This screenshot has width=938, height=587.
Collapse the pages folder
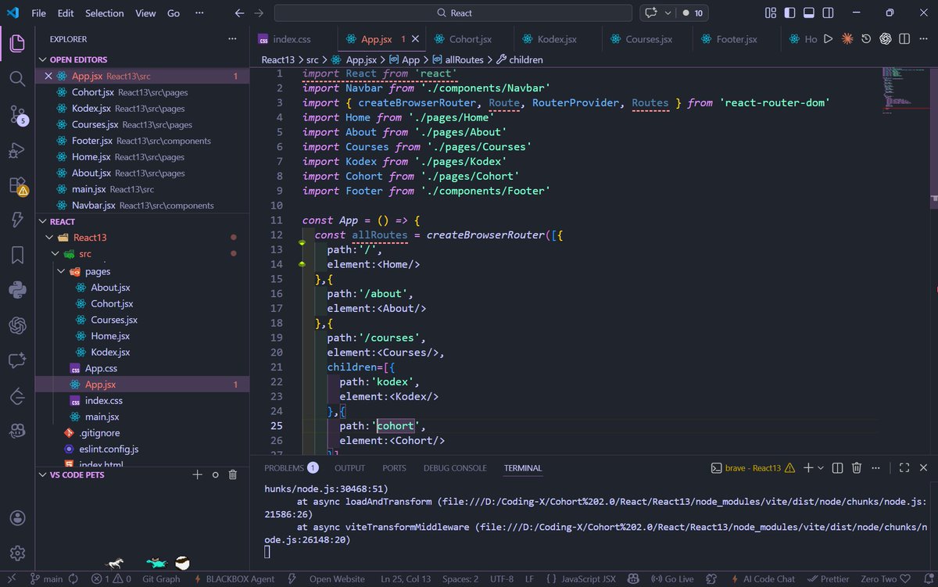tap(61, 271)
